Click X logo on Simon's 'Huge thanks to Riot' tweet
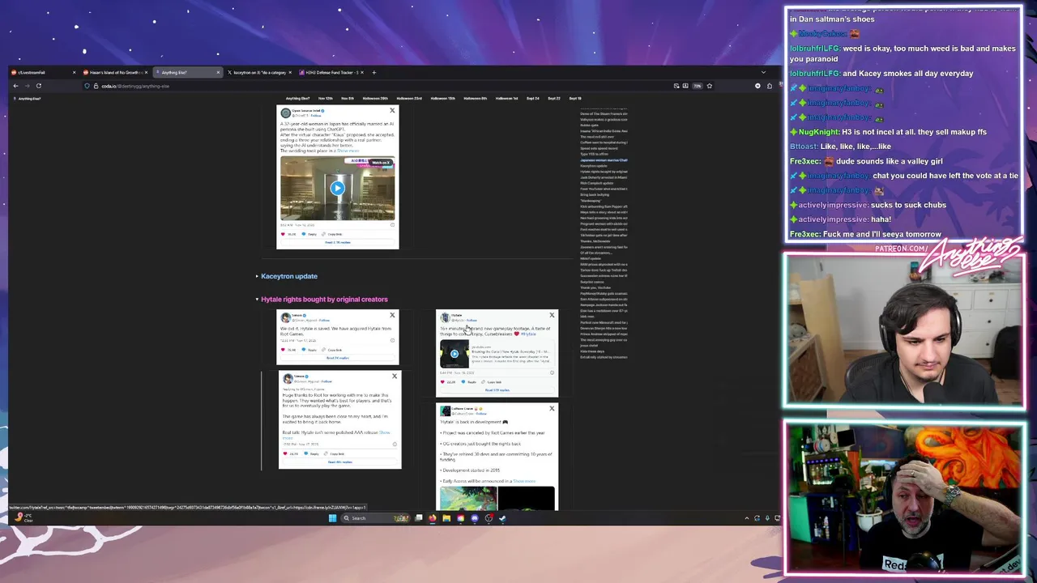Screen dimensions: 1037x583 point(395,377)
